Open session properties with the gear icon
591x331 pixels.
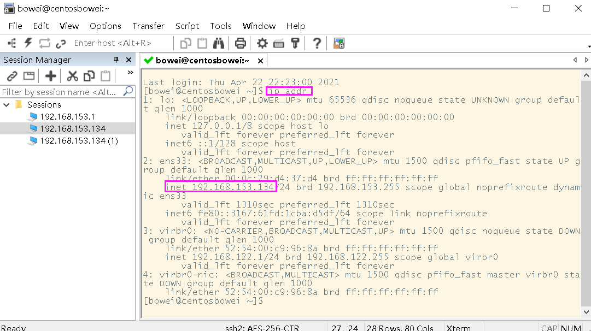(x=263, y=43)
